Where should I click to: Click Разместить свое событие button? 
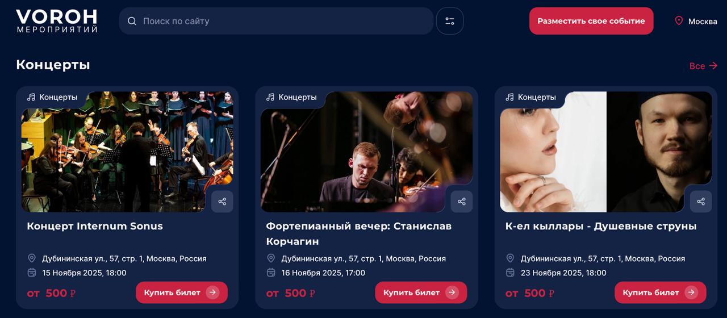pos(591,21)
